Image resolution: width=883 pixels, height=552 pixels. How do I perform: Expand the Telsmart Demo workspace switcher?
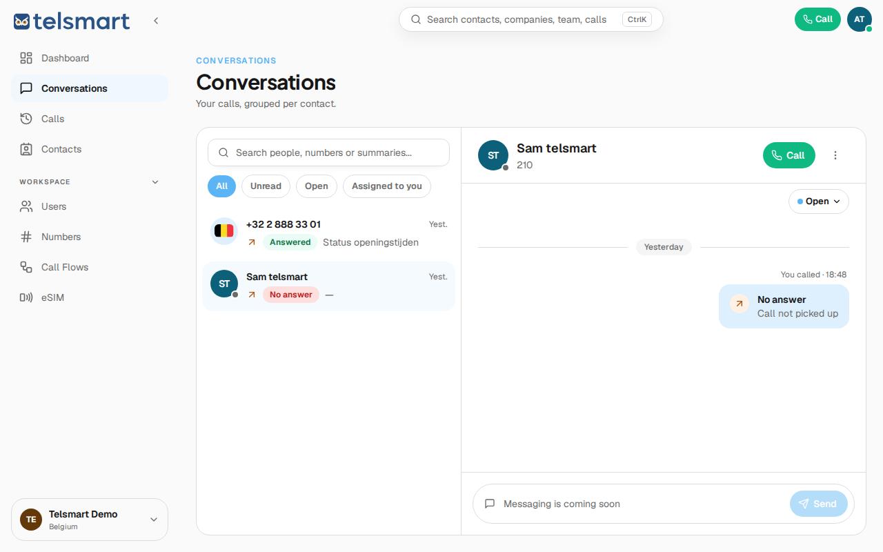[90, 520]
